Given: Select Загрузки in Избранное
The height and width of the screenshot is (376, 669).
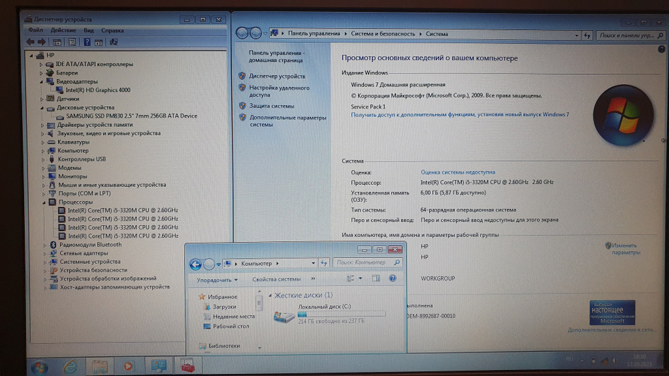Looking at the screenshot, I should 224,307.
